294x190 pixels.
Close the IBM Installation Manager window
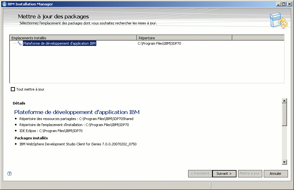tap(289, 4)
